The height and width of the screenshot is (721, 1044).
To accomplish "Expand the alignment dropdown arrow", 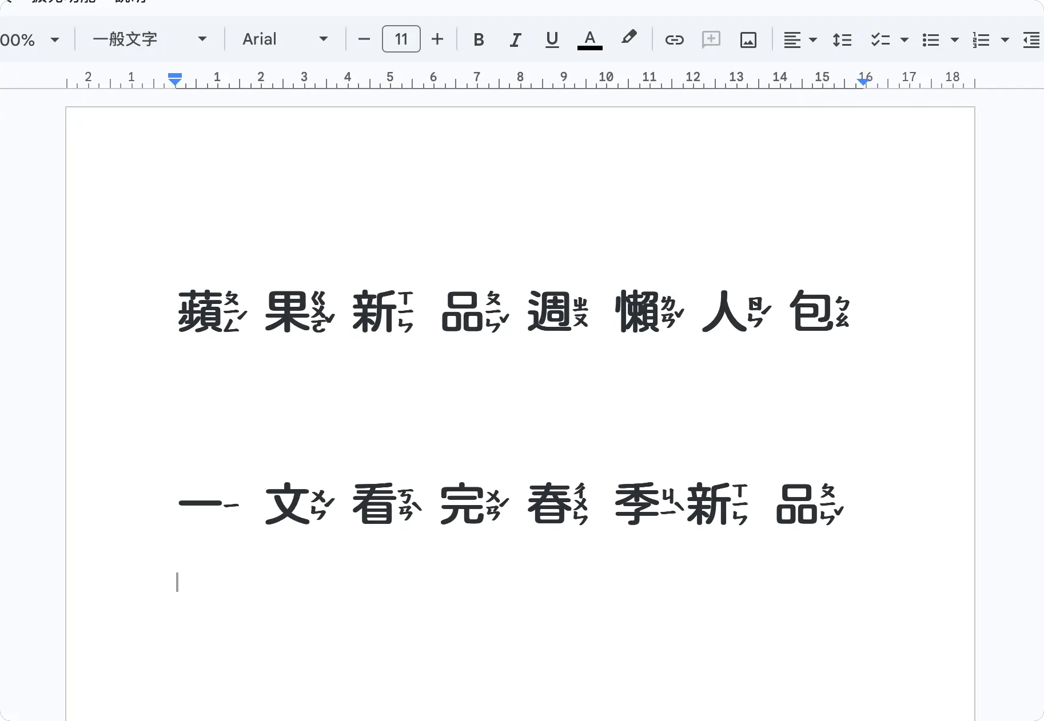I will click(813, 39).
